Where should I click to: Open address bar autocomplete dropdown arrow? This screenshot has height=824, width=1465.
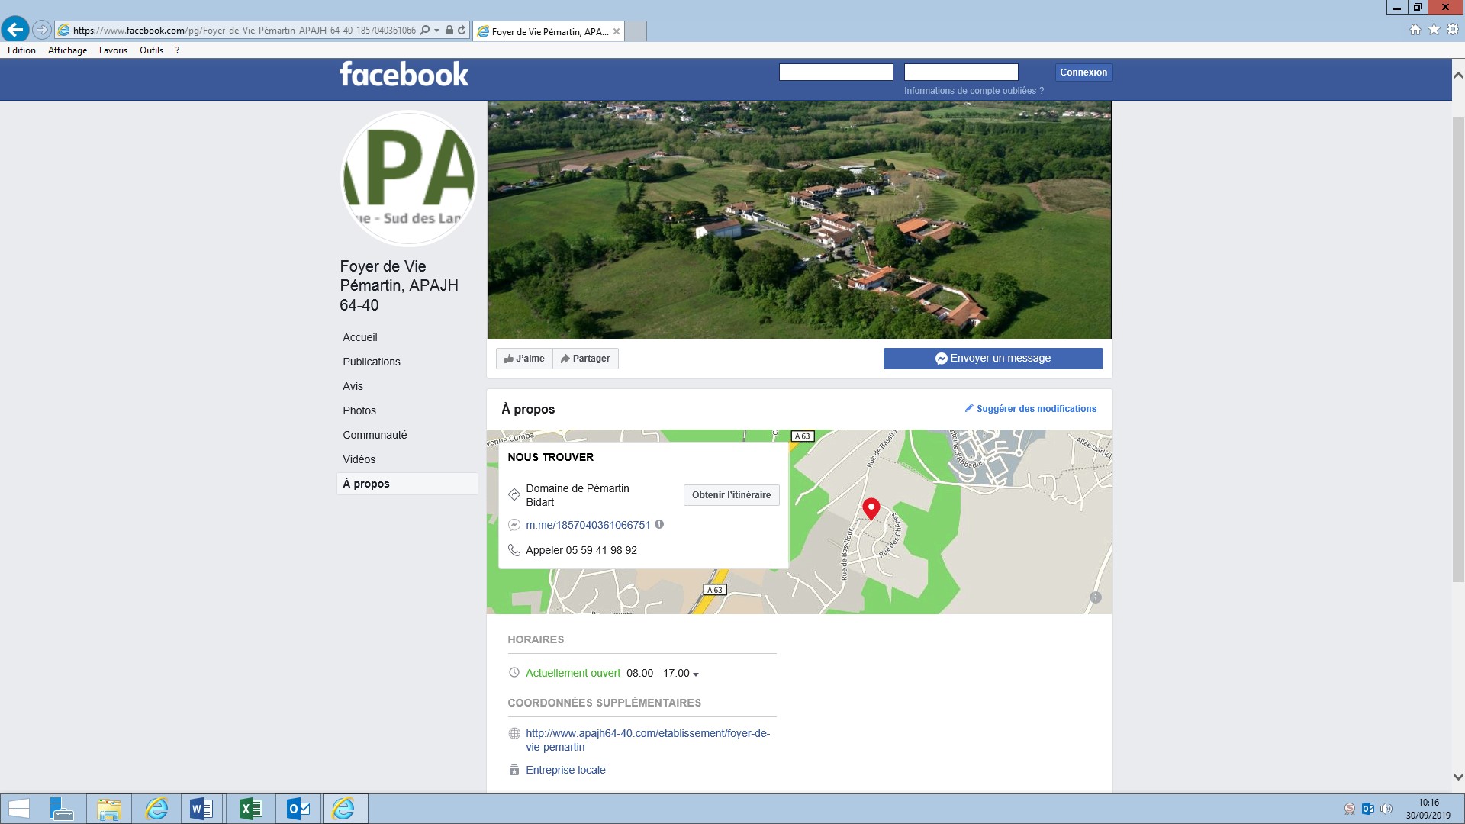click(437, 31)
